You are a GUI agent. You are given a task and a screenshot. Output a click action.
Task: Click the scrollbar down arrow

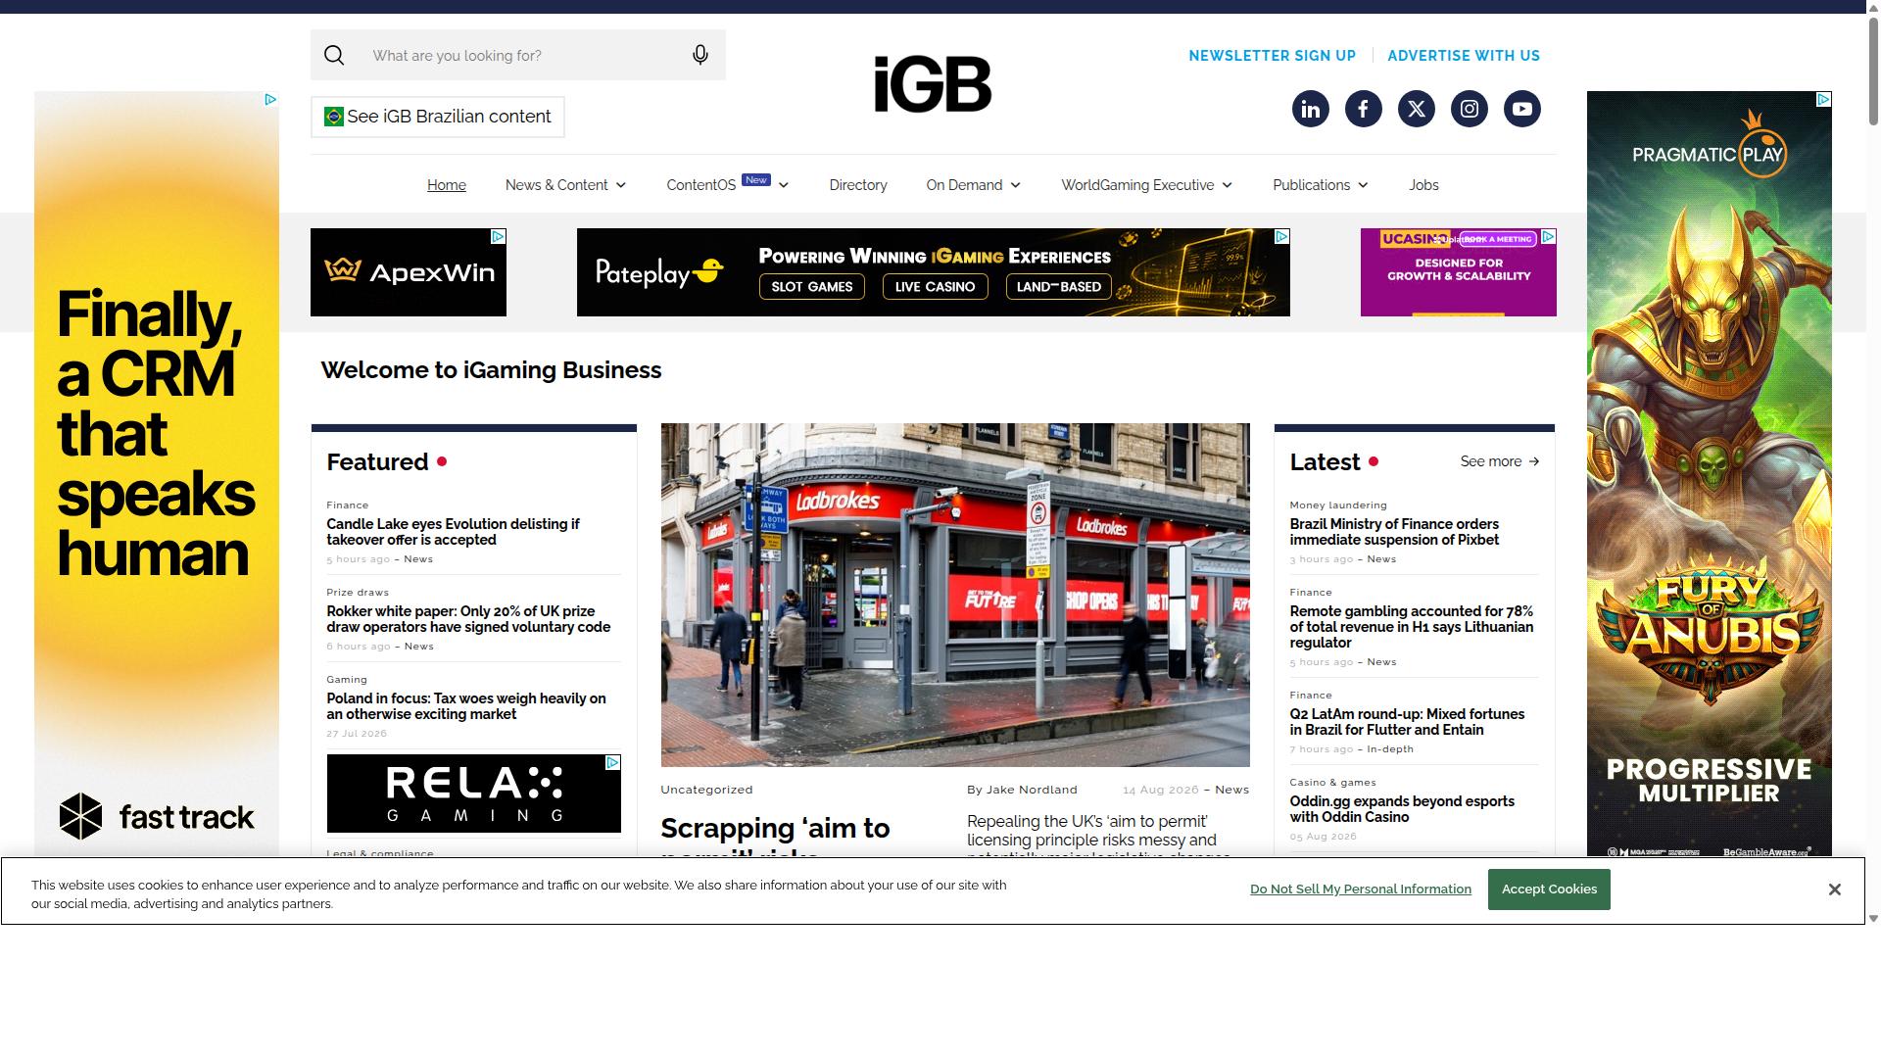click(x=1873, y=918)
